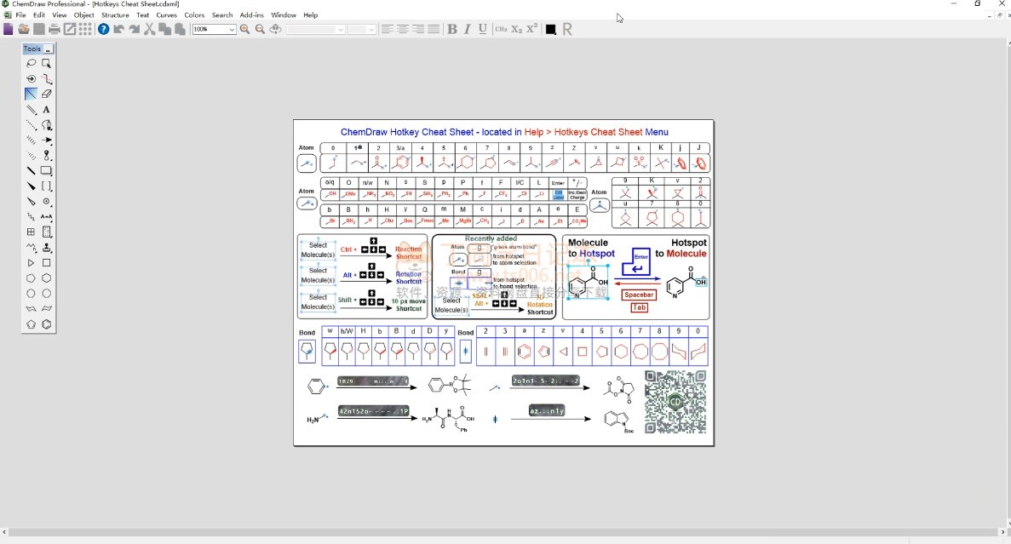Toggle Italic text formatting
Screen dimensions: 1011x544
pos(468,29)
